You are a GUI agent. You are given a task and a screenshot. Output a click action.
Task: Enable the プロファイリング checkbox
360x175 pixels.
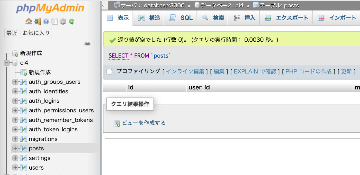(x=110, y=72)
